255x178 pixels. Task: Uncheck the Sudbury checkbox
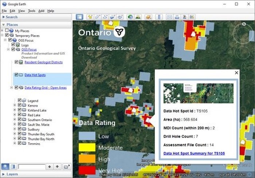point(20,129)
